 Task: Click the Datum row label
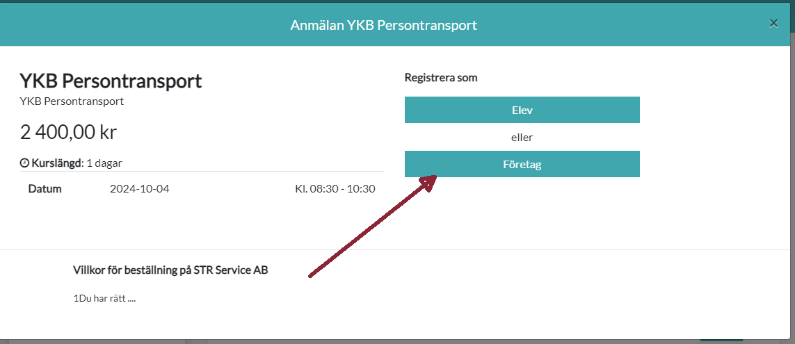pyautogui.click(x=45, y=189)
